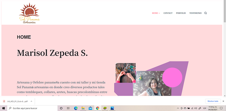
Task: Open the Mail app in taskbar
Action: (x=90, y=108)
